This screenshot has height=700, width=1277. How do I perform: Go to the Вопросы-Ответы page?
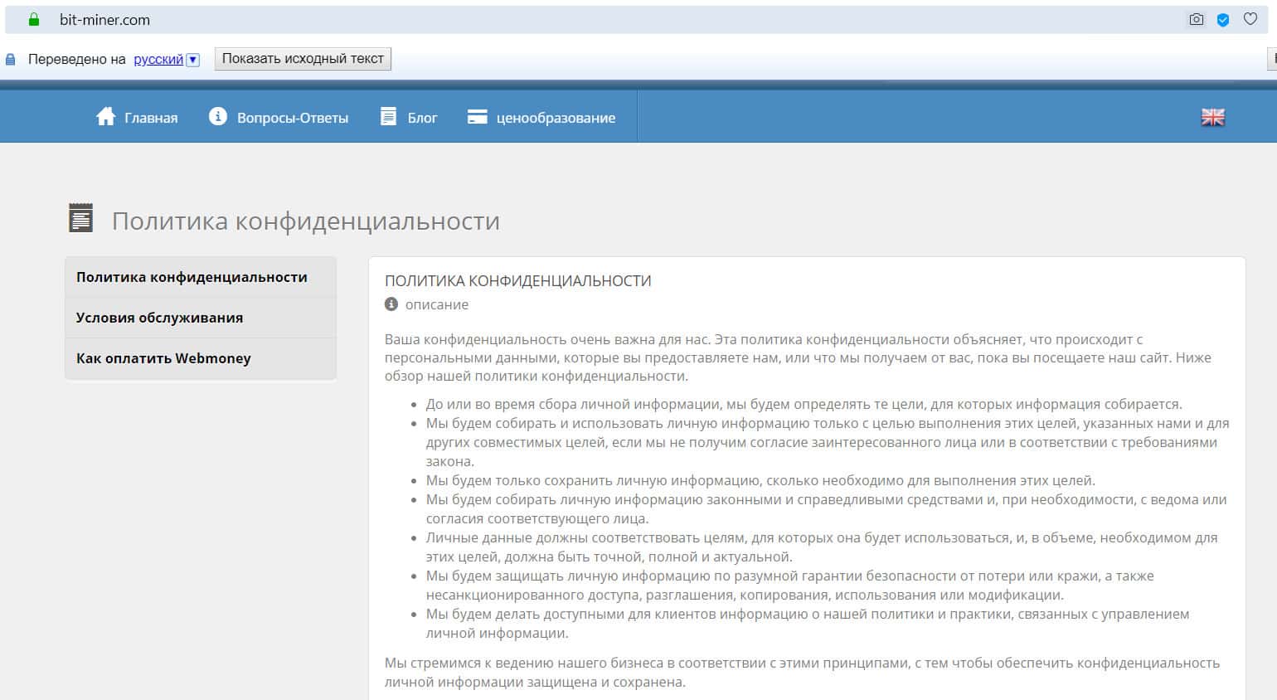click(x=293, y=118)
